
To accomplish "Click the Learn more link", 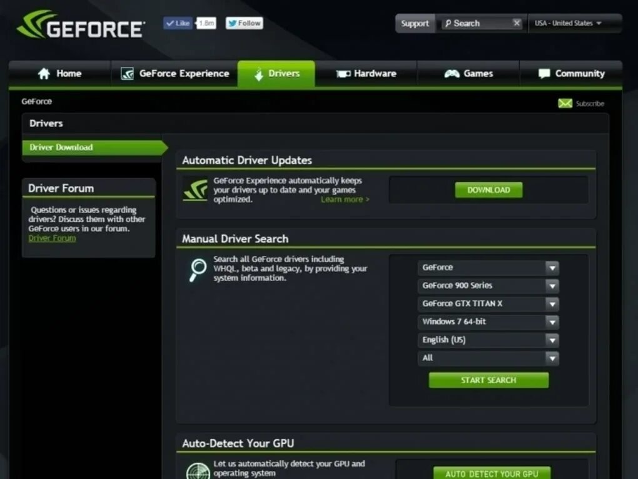I will point(343,199).
